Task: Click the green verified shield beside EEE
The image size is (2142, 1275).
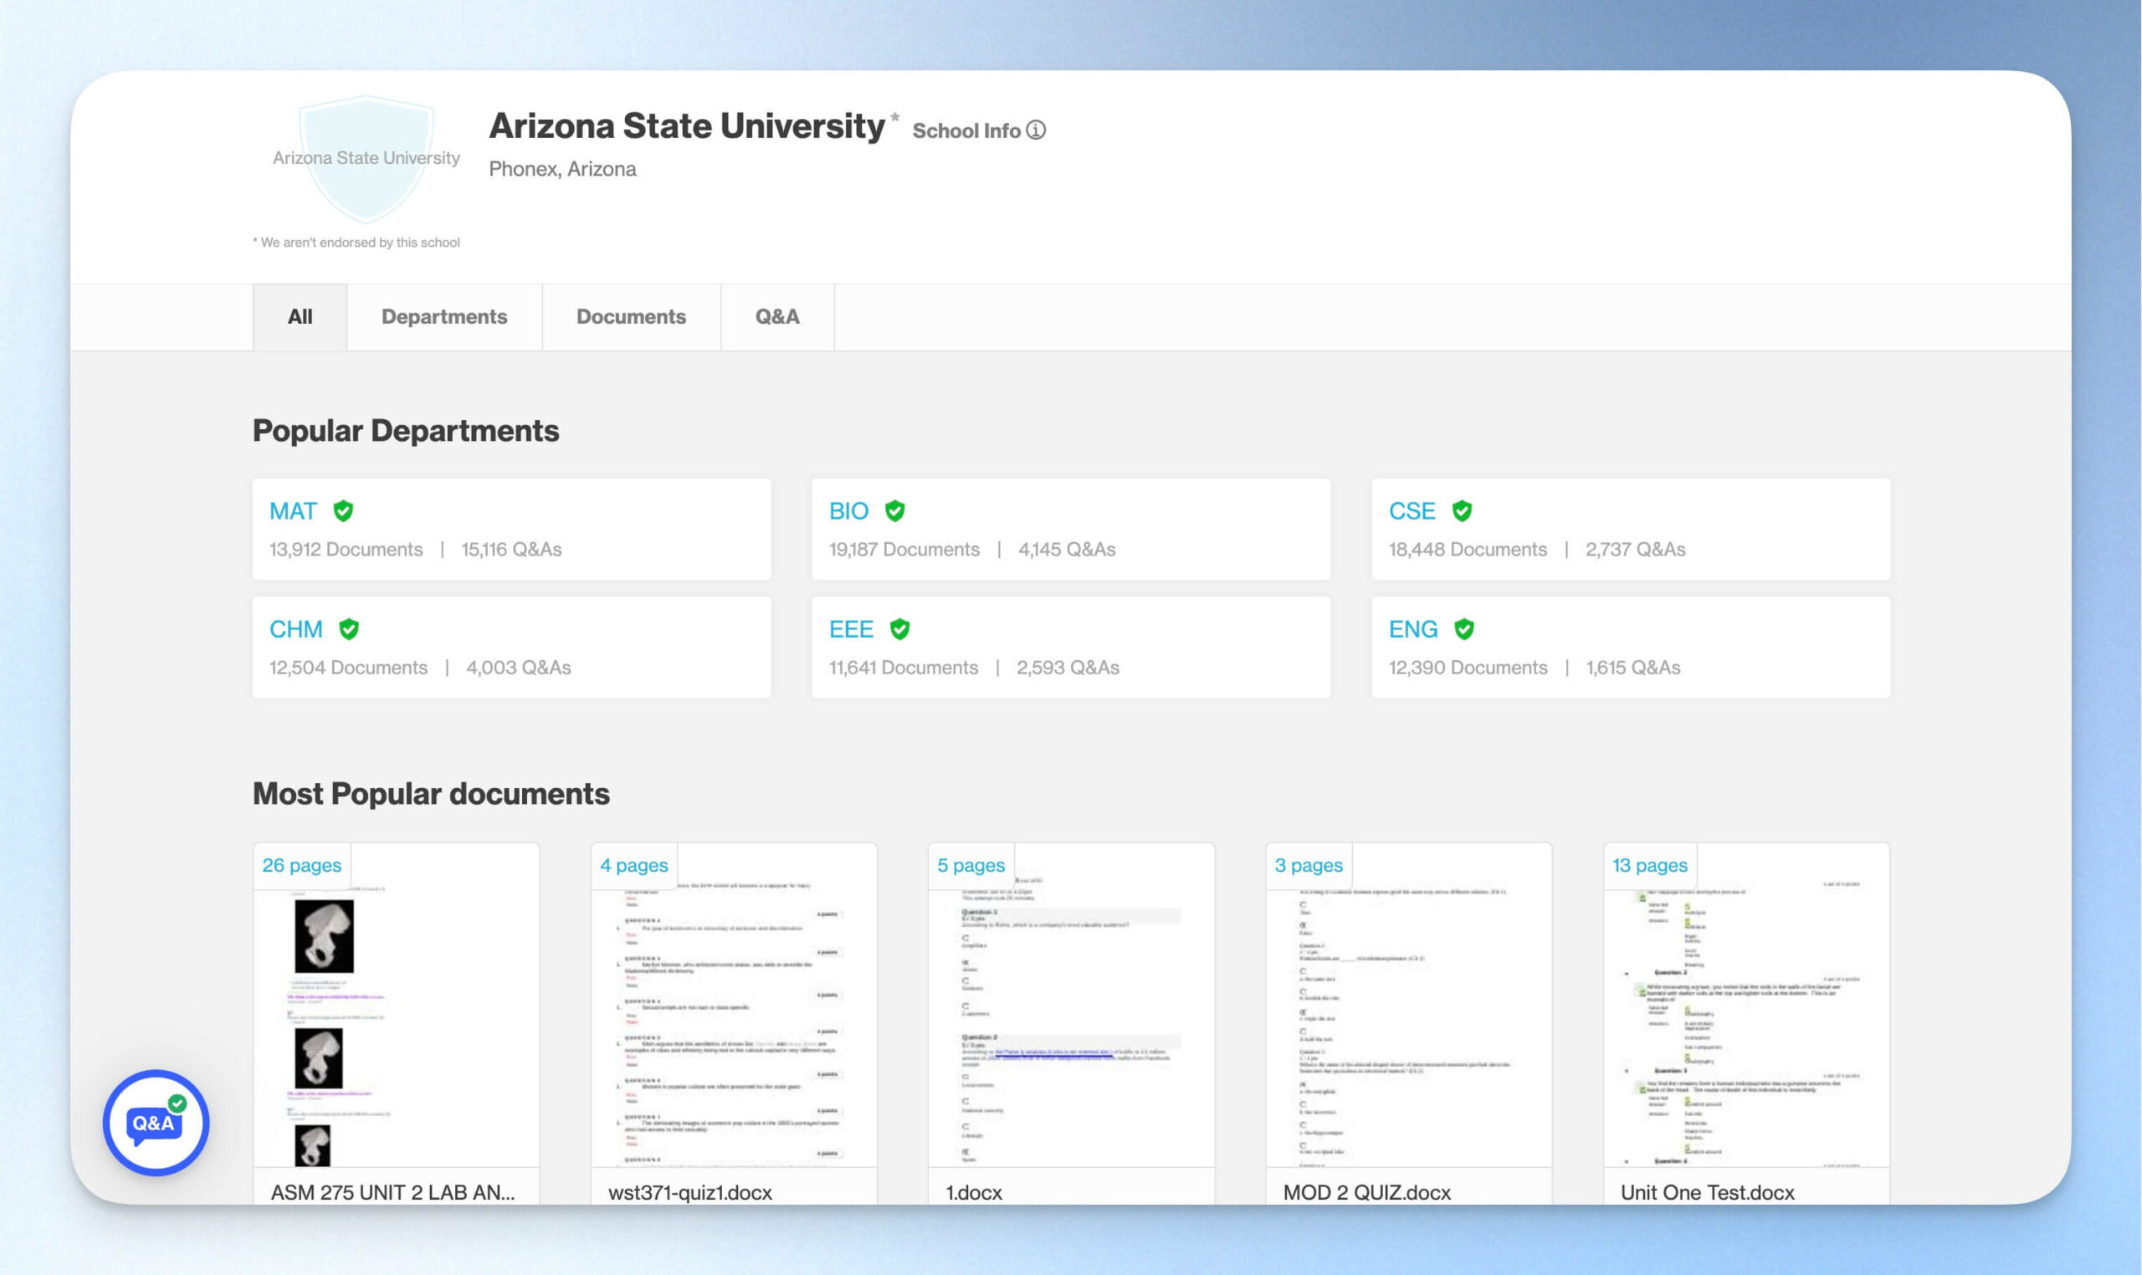Action: pyautogui.click(x=899, y=629)
